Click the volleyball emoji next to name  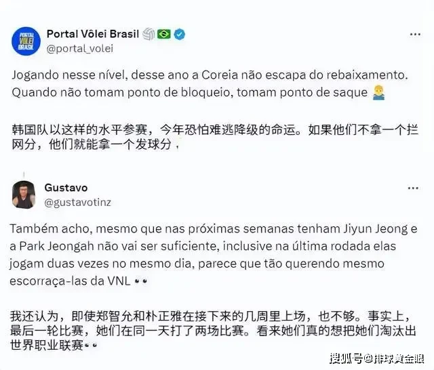tap(149, 34)
